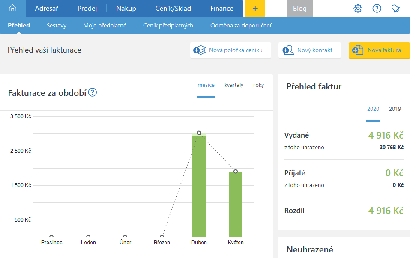
Task: Open the Prodej menu
Action: point(87,9)
